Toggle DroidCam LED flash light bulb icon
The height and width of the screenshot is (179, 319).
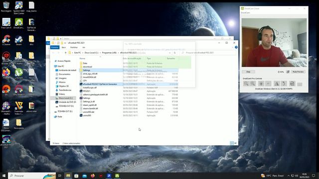(261, 84)
